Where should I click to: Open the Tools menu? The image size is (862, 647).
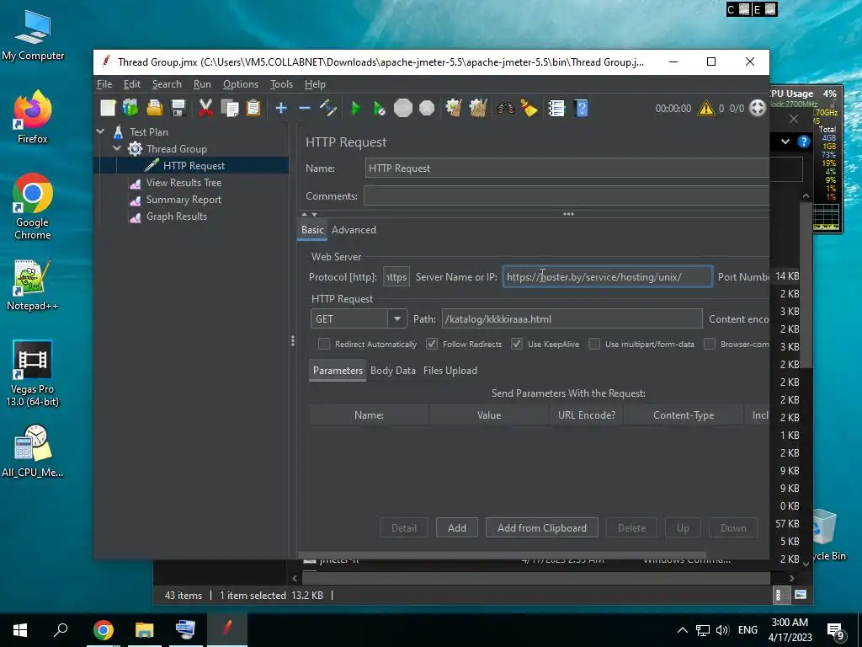(281, 84)
